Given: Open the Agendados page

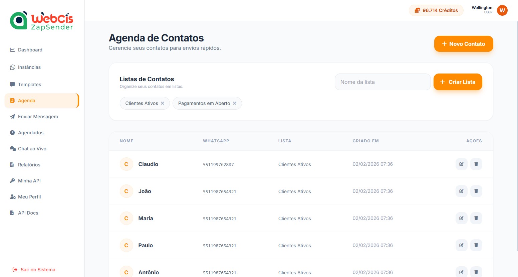Looking at the screenshot, I should [x=31, y=133].
